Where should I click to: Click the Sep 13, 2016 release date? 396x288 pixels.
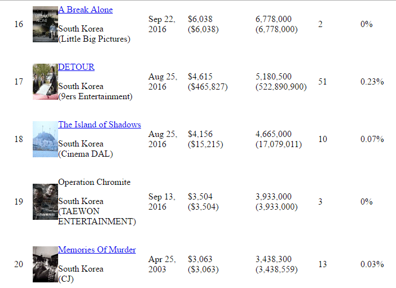click(x=162, y=201)
